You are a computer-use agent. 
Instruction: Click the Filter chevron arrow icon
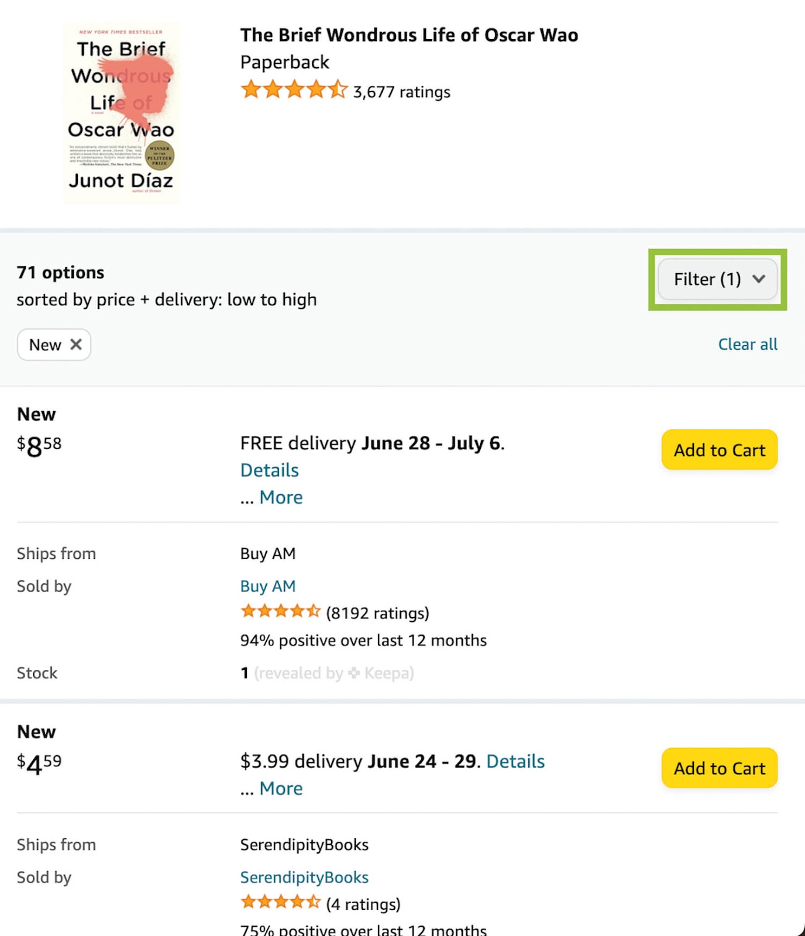tap(759, 279)
